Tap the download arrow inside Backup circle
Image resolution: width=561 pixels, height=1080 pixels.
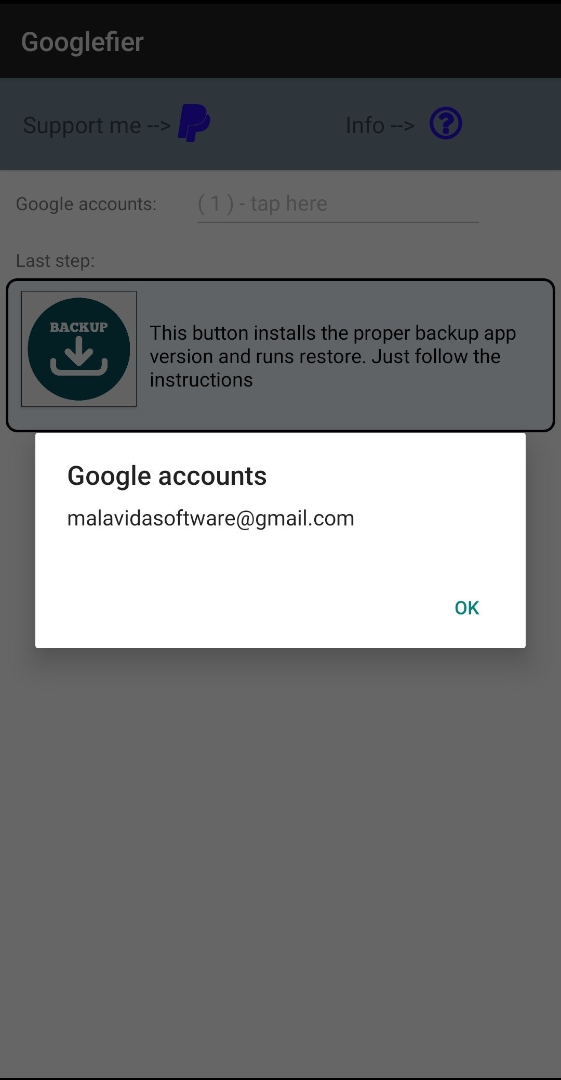[x=79, y=356]
